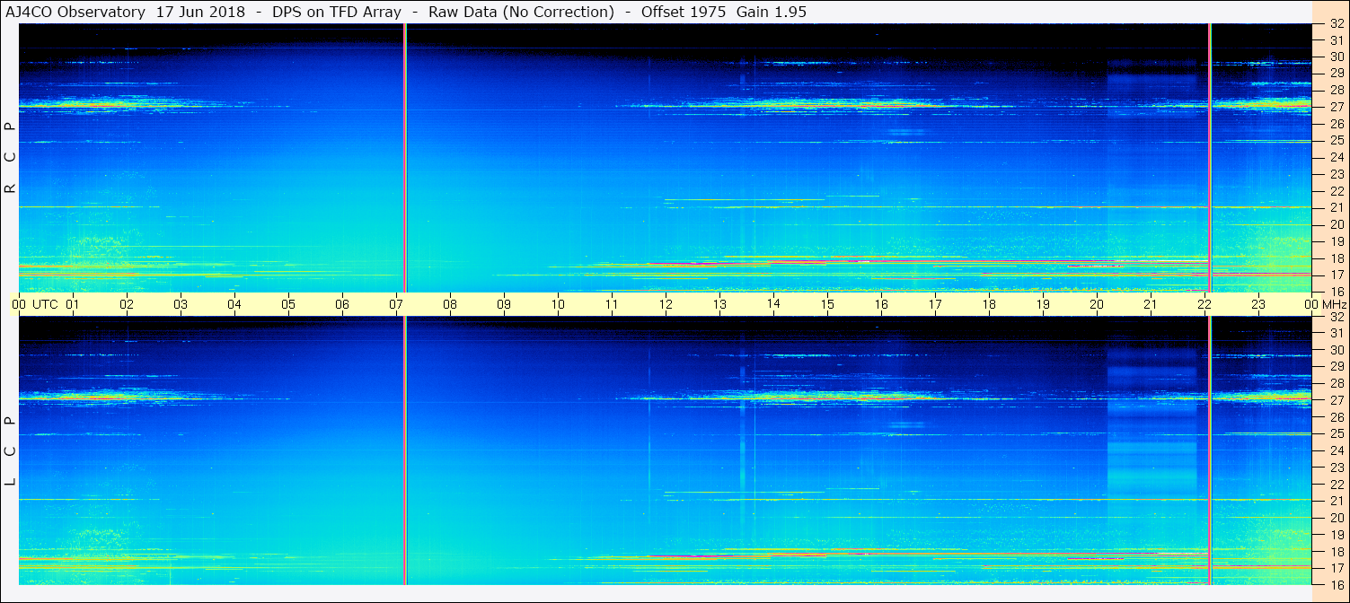The image size is (1350, 603).
Task: Select hour 10 on the UTC axis
Action: [558, 304]
